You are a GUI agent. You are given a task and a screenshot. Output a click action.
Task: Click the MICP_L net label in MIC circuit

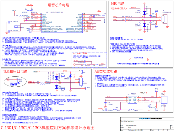[x=115, y=17]
